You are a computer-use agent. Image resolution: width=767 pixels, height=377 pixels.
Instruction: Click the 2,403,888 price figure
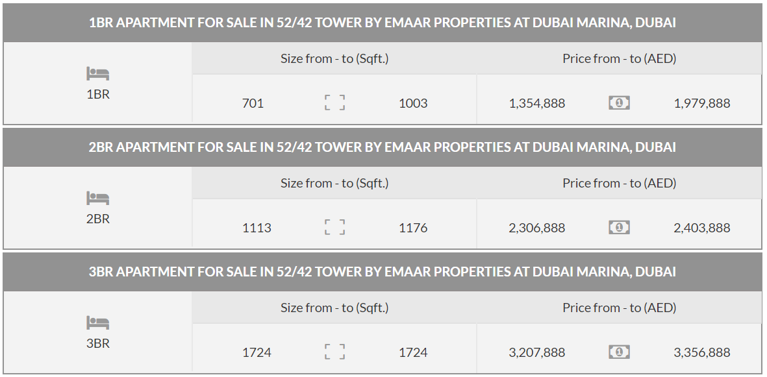pyautogui.click(x=702, y=228)
